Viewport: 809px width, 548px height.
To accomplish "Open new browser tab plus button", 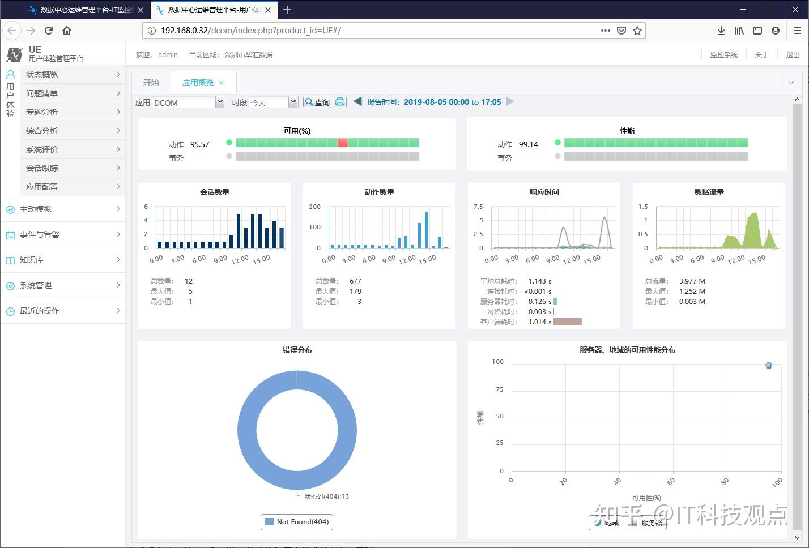I will point(287,10).
